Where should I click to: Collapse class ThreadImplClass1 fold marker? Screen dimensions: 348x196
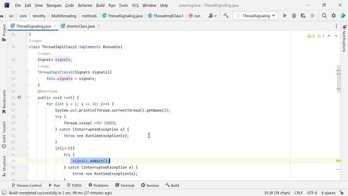[x=27, y=47]
